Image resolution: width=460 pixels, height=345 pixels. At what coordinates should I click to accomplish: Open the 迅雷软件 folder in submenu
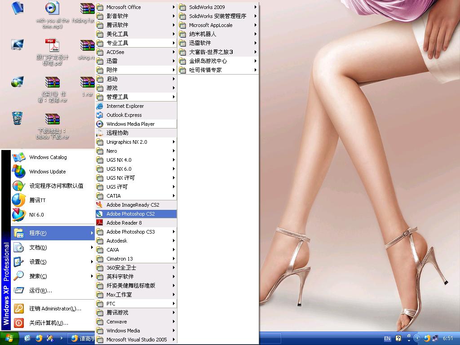[219, 43]
